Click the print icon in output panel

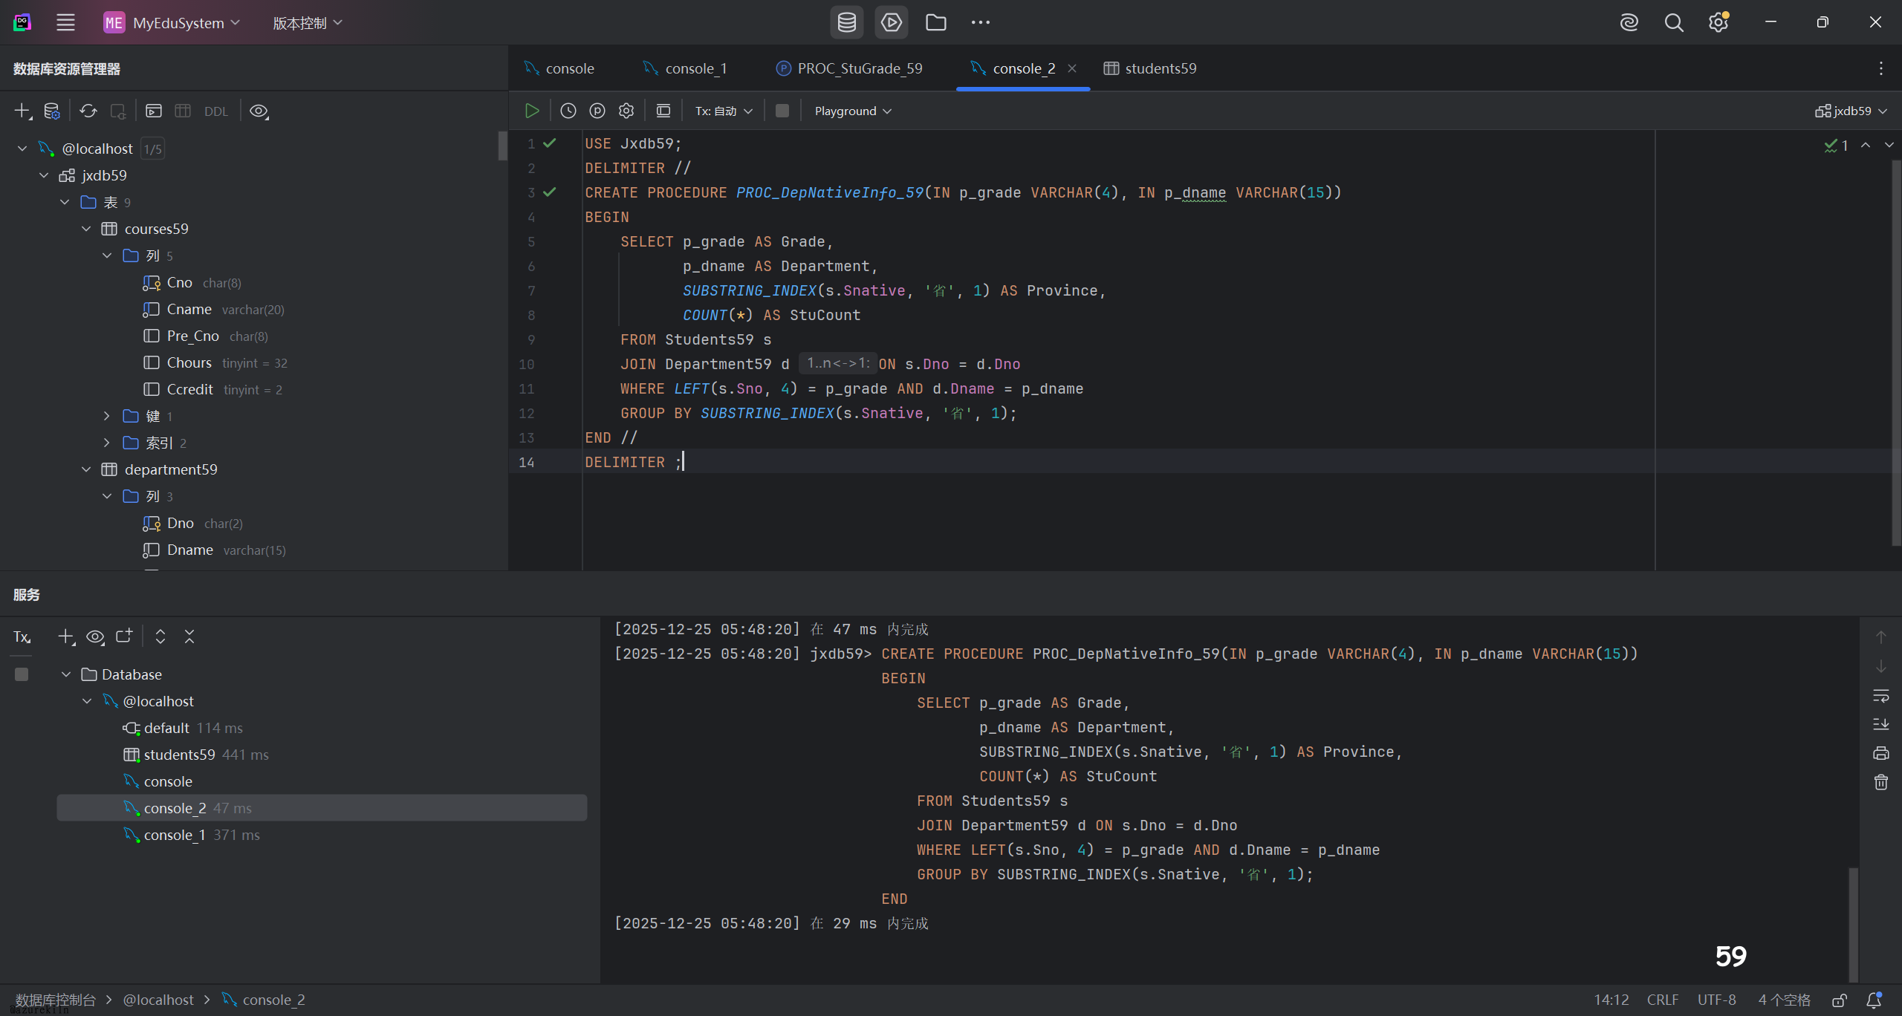click(1880, 753)
